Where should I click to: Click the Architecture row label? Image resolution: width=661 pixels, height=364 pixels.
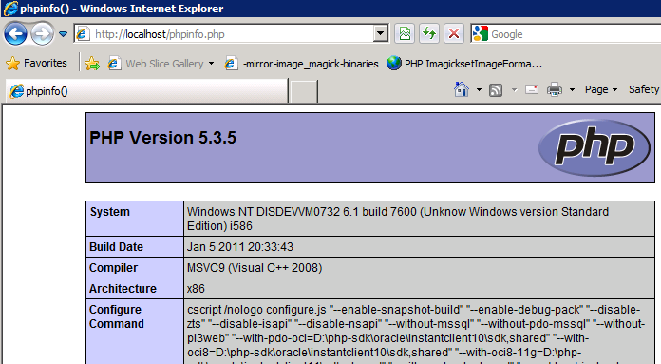point(123,289)
